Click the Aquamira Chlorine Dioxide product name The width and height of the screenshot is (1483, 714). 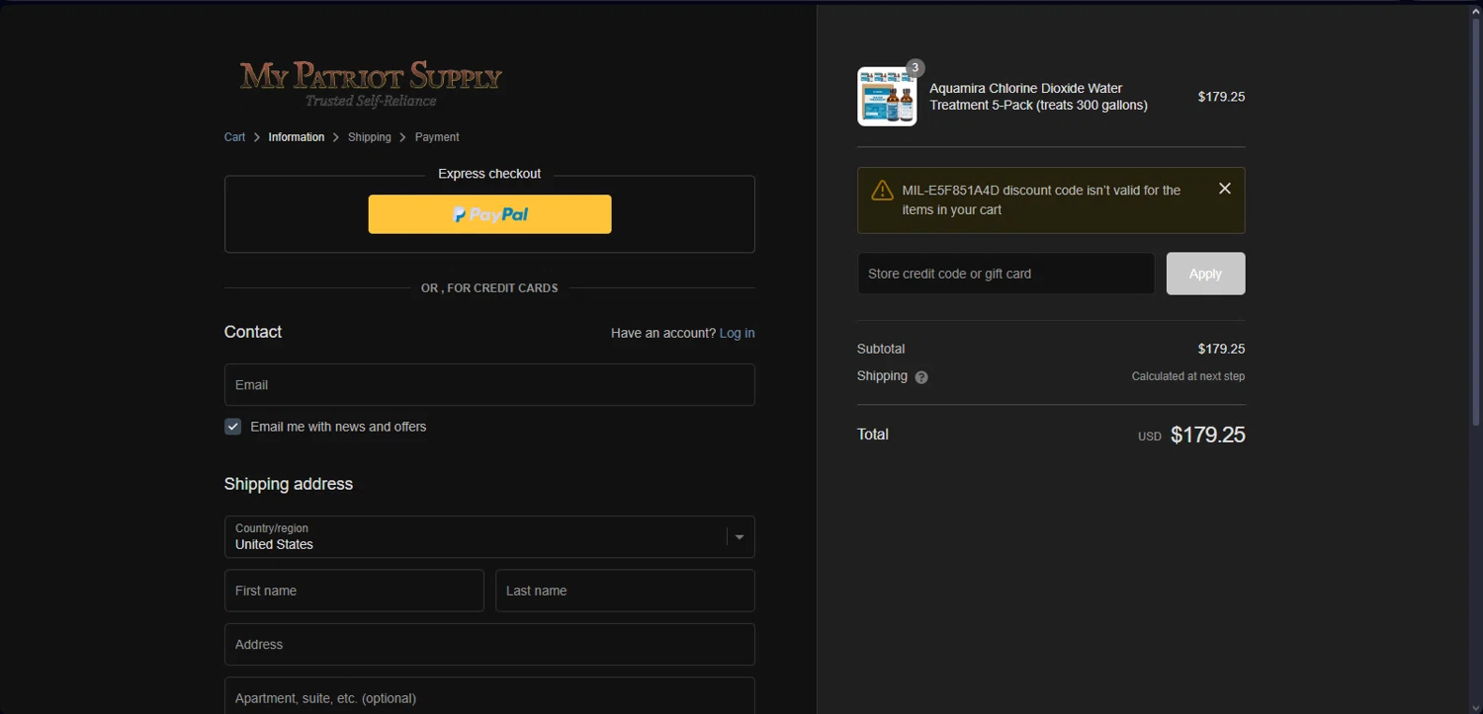[1038, 97]
